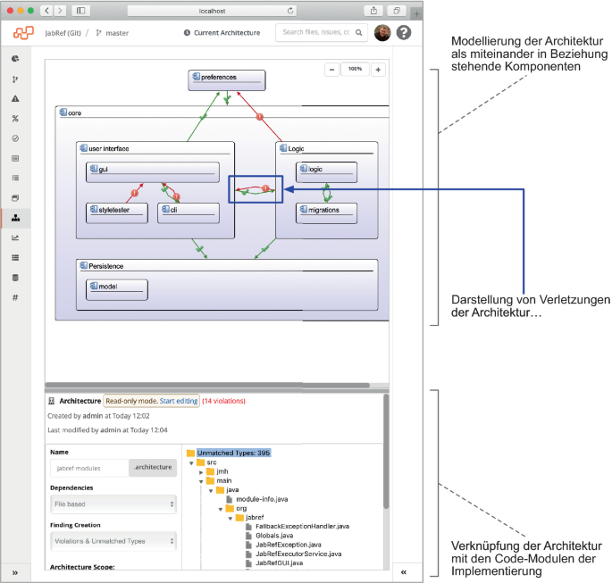612x583 pixels.
Task: Expand the jmh folder node
Action: tap(201, 471)
